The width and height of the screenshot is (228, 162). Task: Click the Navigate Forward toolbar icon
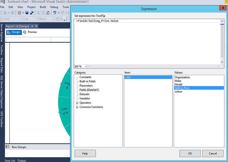click(x=13, y=13)
